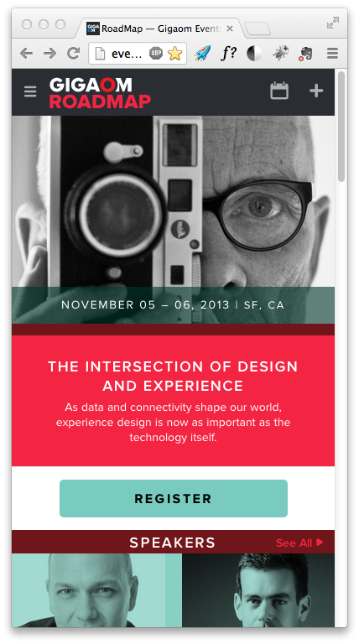Open the See All speakers link
359x644 pixels.
tap(299, 543)
